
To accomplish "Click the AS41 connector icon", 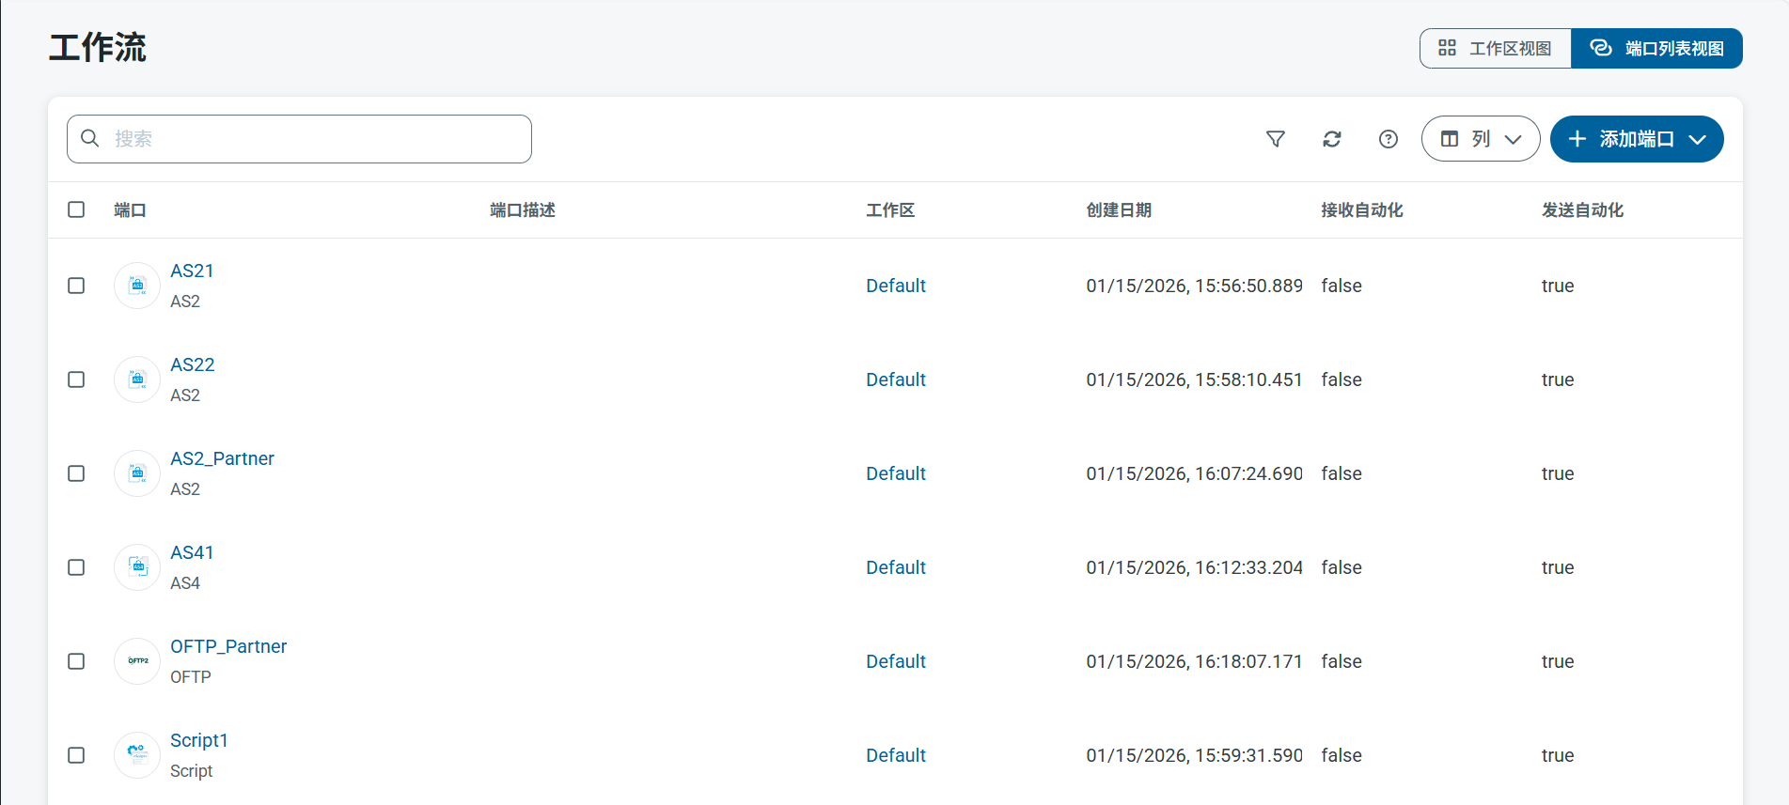I will coord(137,567).
